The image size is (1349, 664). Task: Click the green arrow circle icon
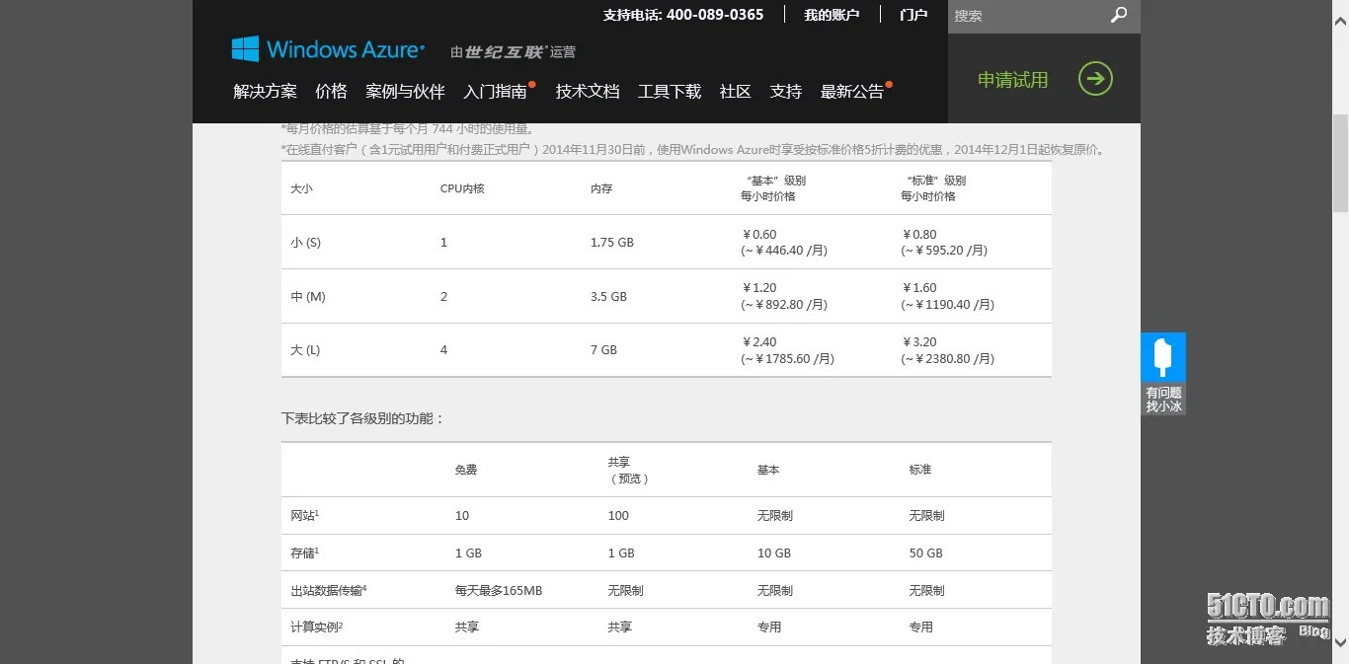[1095, 79]
